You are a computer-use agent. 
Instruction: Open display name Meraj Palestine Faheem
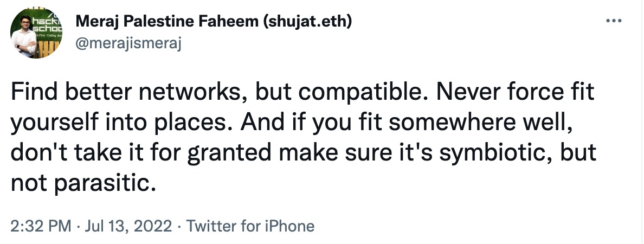tap(165, 22)
